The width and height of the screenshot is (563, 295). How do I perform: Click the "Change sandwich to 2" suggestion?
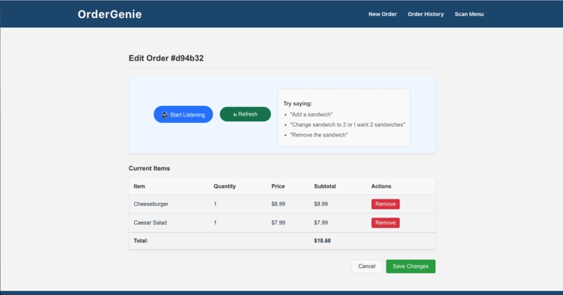(x=348, y=125)
